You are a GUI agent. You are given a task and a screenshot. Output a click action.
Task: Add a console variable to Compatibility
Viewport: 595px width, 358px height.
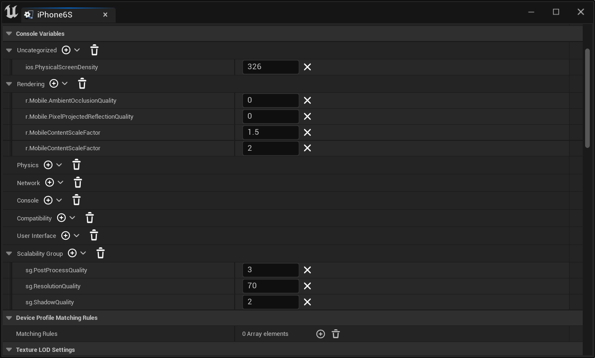pyautogui.click(x=61, y=218)
